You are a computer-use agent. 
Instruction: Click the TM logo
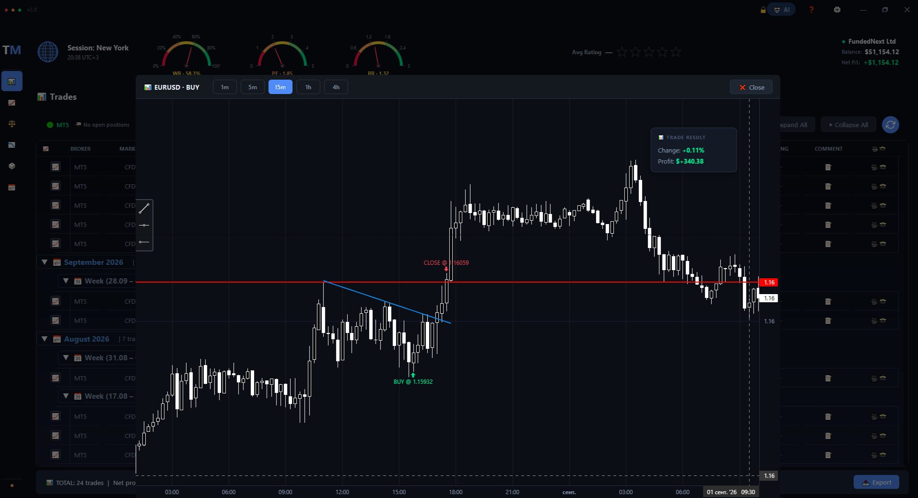pyautogui.click(x=12, y=50)
